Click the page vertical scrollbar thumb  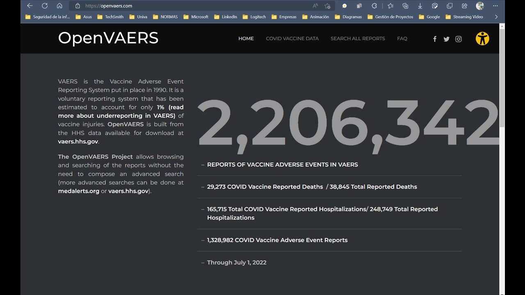(x=502, y=77)
